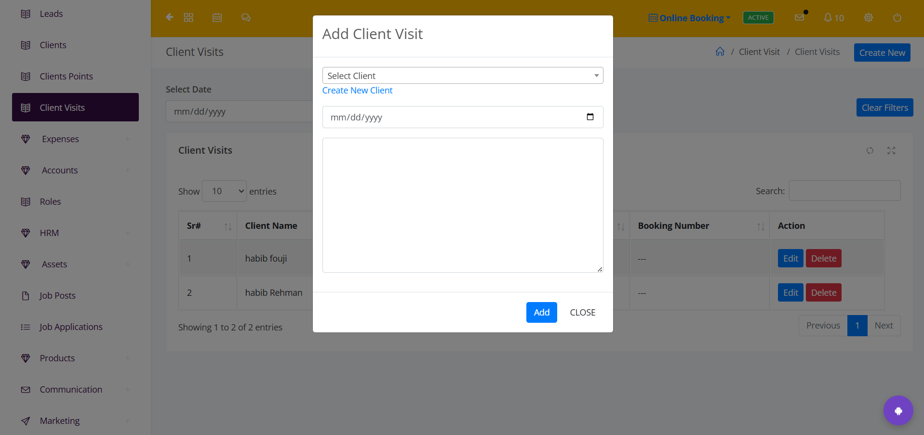This screenshot has width=924, height=435.
Task: Open the Select Client dropdown
Action: (x=463, y=76)
